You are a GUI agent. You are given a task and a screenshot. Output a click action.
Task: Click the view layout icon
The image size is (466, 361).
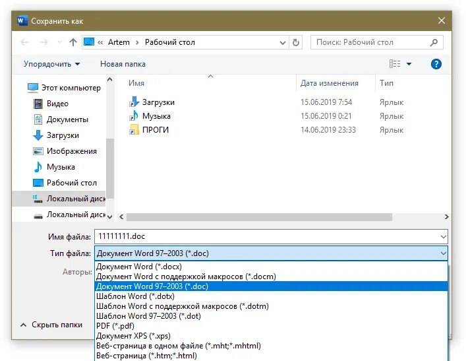pos(395,64)
